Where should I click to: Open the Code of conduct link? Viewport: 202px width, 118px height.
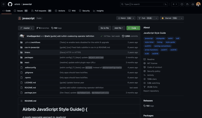[x=153, y=67]
